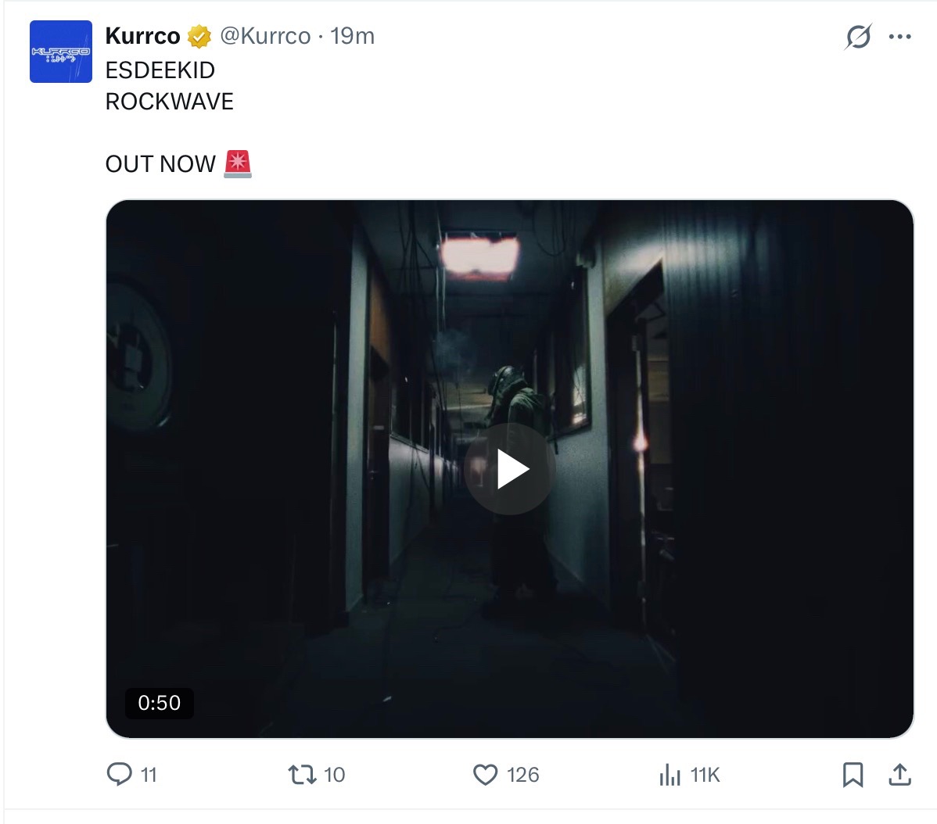Click the like count 126
The width and height of the screenshot is (937, 824).
[x=523, y=775]
